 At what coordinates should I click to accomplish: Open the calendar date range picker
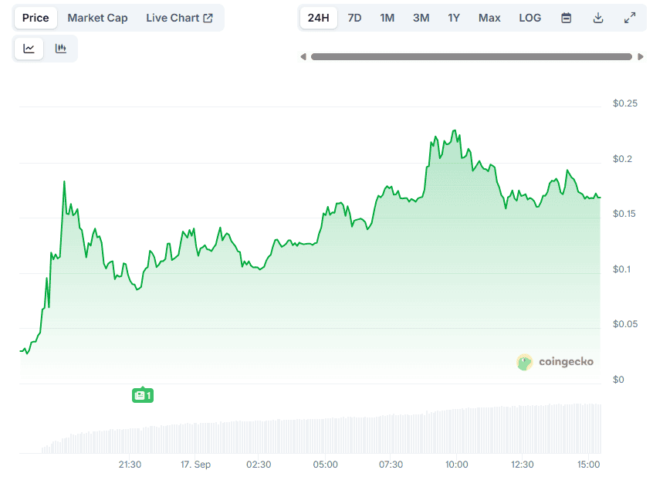566,18
